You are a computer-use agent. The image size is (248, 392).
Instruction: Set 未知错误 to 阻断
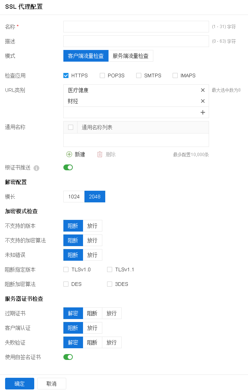pyautogui.click(x=73, y=255)
